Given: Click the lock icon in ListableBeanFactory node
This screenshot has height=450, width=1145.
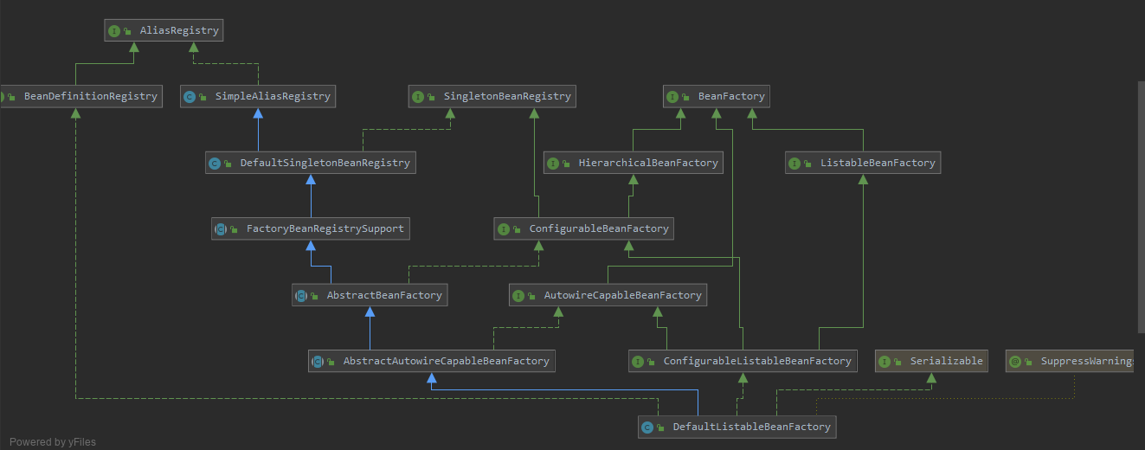Looking at the screenshot, I should pyautogui.click(x=807, y=164).
